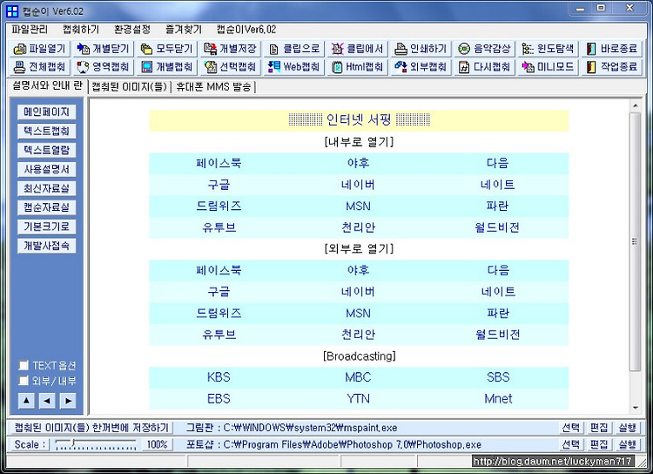Click the 모두닫기 (close all) toolbar button
The height and width of the screenshot is (474, 653).
(x=167, y=49)
